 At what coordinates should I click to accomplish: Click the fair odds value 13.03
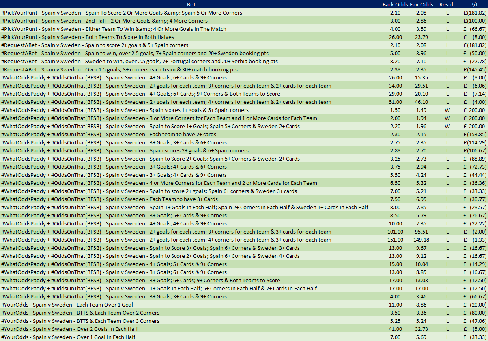click(422, 280)
